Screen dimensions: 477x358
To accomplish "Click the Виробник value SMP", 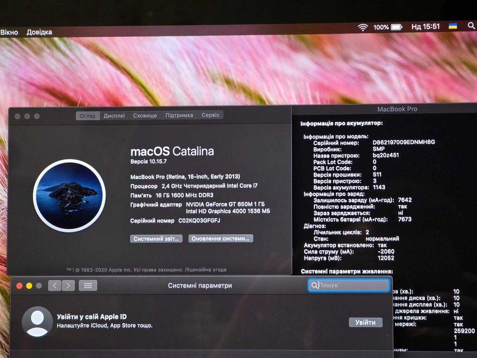I will tap(379, 149).
